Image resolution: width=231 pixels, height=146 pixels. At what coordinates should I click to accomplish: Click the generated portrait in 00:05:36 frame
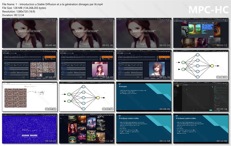157,69
